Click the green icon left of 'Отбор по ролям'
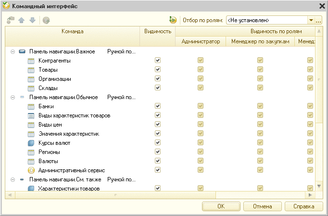 click(173, 20)
